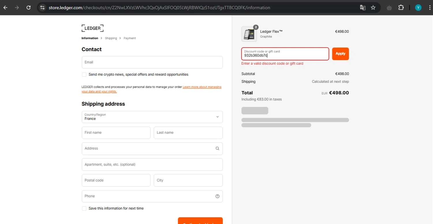Select the Payment breadcrumb step

click(x=130, y=38)
